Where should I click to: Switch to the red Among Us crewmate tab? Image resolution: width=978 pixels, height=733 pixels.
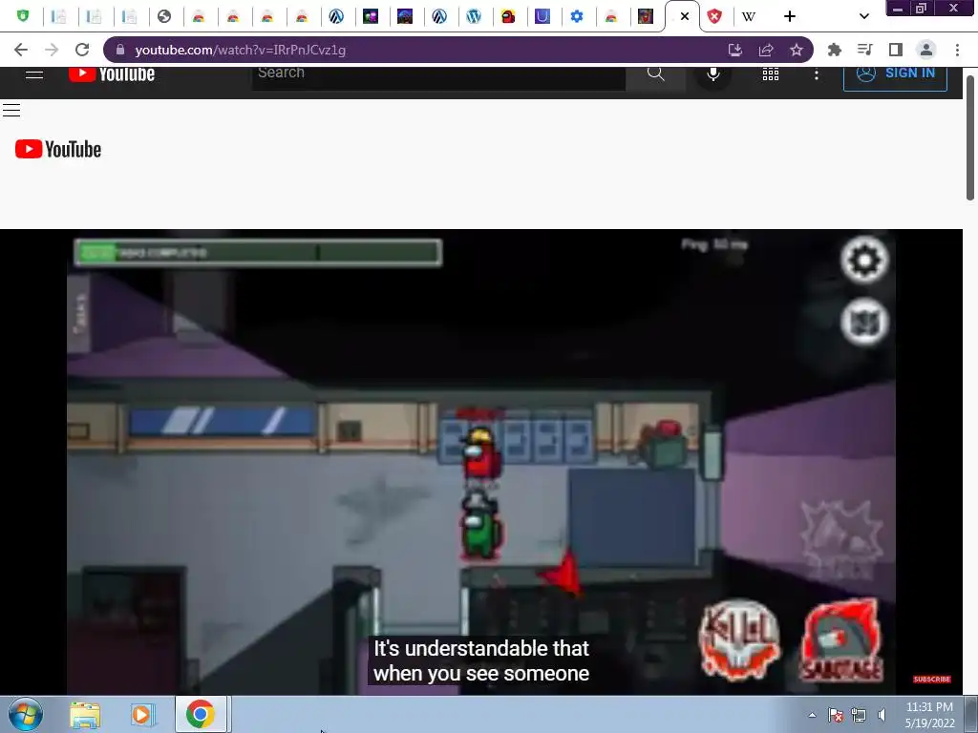pos(508,17)
